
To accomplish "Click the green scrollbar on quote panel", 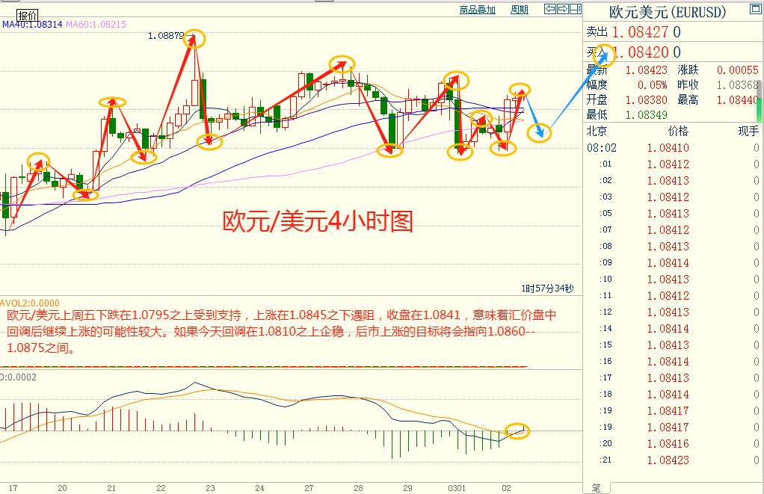I will click(x=759, y=100).
